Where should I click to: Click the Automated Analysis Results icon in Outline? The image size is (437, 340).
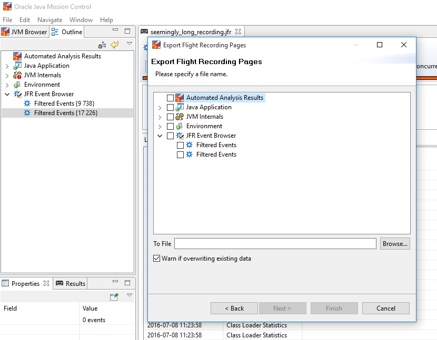pyautogui.click(x=17, y=56)
